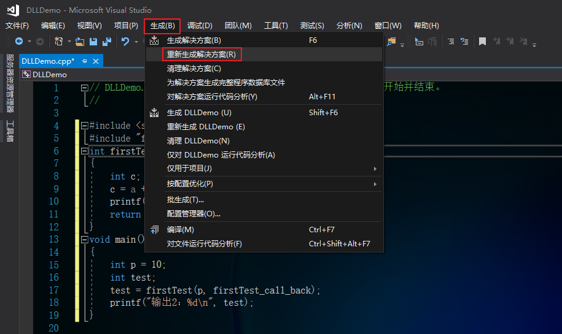Open the 测试(S) menu

click(312, 26)
